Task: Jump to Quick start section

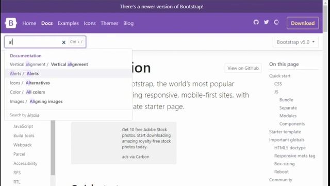Action: (x=279, y=76)
